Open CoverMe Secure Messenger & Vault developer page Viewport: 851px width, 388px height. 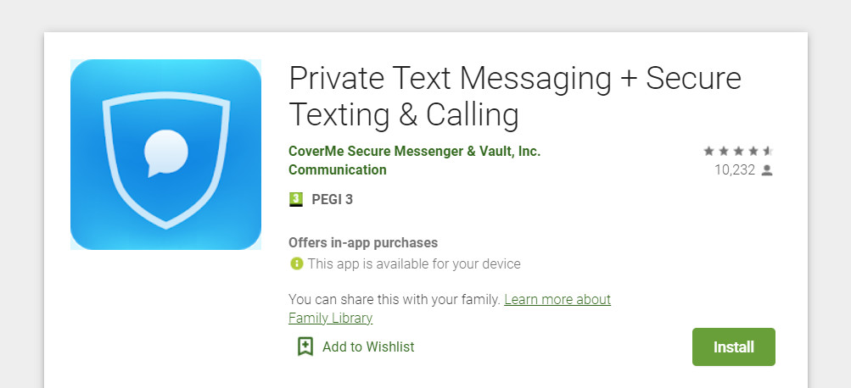[x=415, y=151]
